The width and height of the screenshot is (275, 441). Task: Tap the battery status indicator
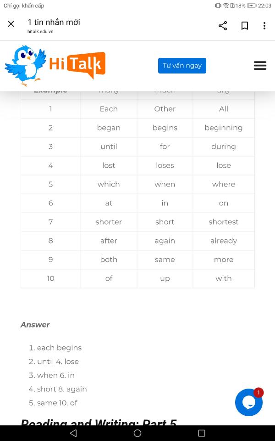252,6
